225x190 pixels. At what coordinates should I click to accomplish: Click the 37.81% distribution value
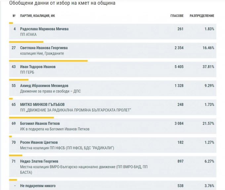coord(208,67)
